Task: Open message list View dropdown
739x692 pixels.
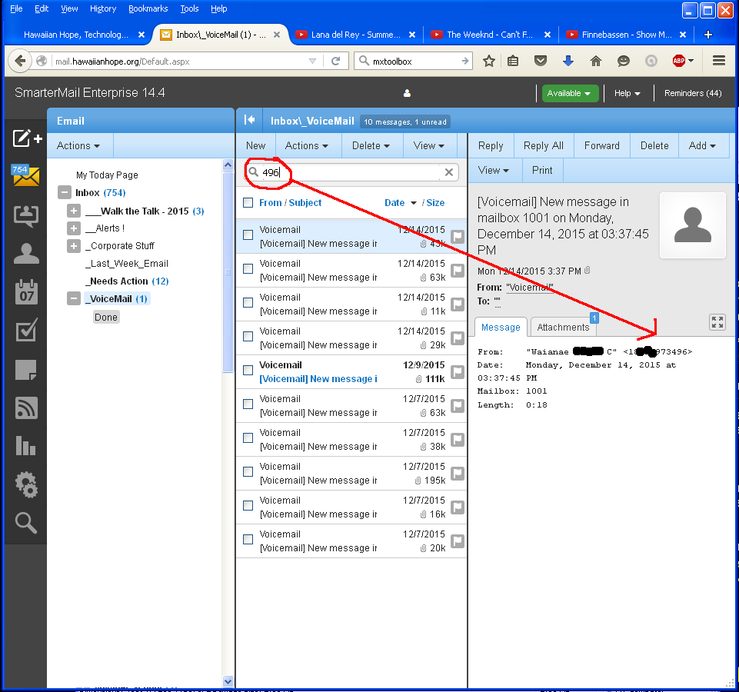Action: [429, 145]
